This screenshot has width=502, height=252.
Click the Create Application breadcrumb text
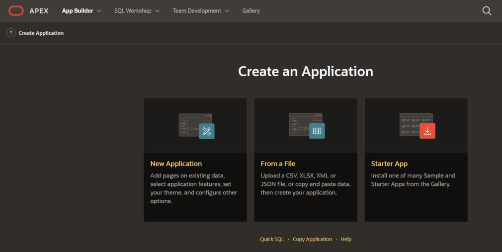click(x=41, y=33)
